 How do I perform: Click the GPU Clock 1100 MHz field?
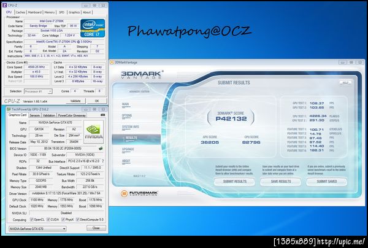37,200
